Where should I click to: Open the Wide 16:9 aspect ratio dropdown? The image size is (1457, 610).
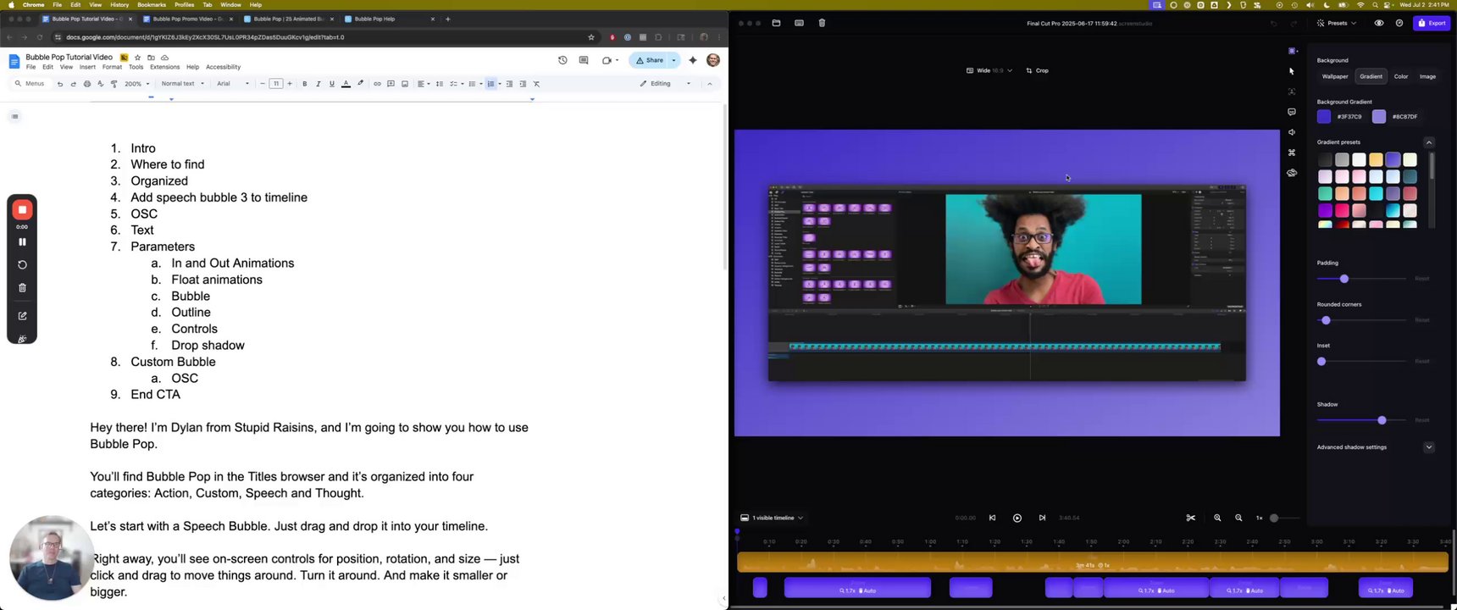coord(989,70)
